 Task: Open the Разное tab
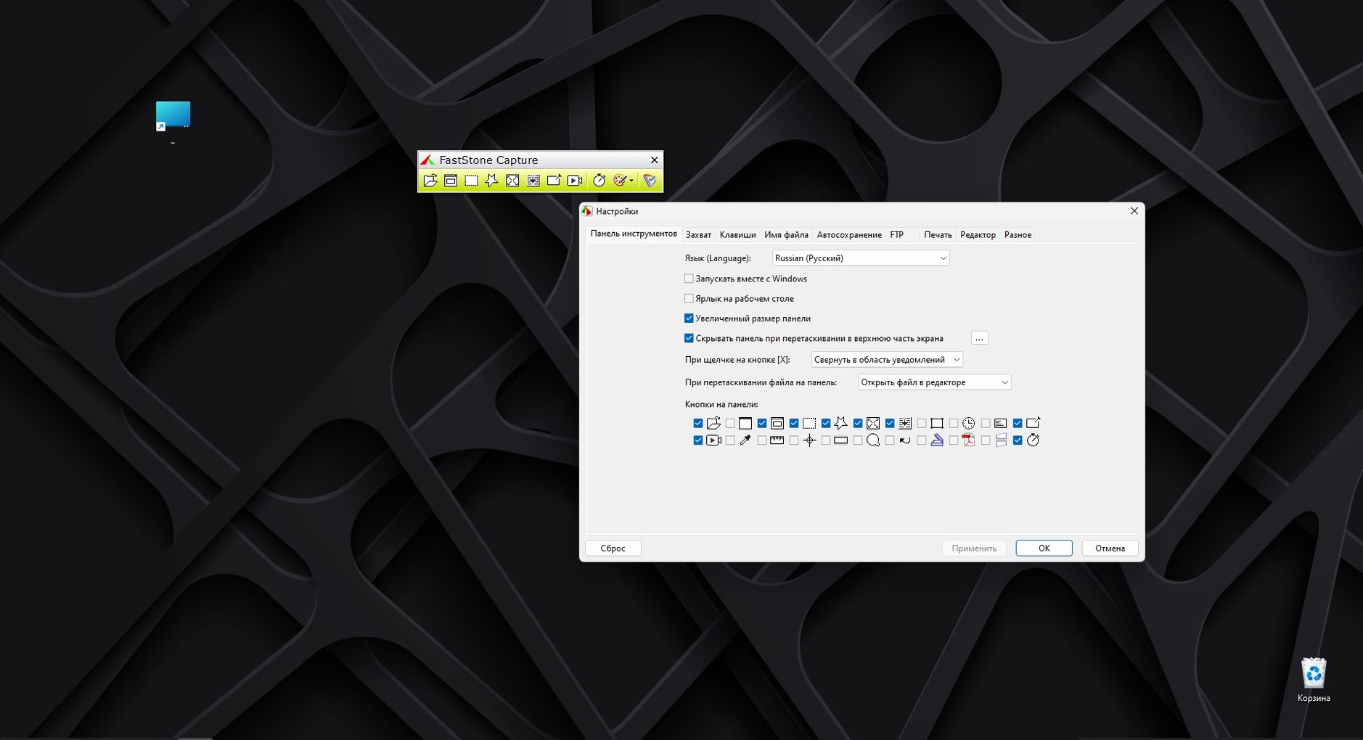click(x=1018, y=235)
